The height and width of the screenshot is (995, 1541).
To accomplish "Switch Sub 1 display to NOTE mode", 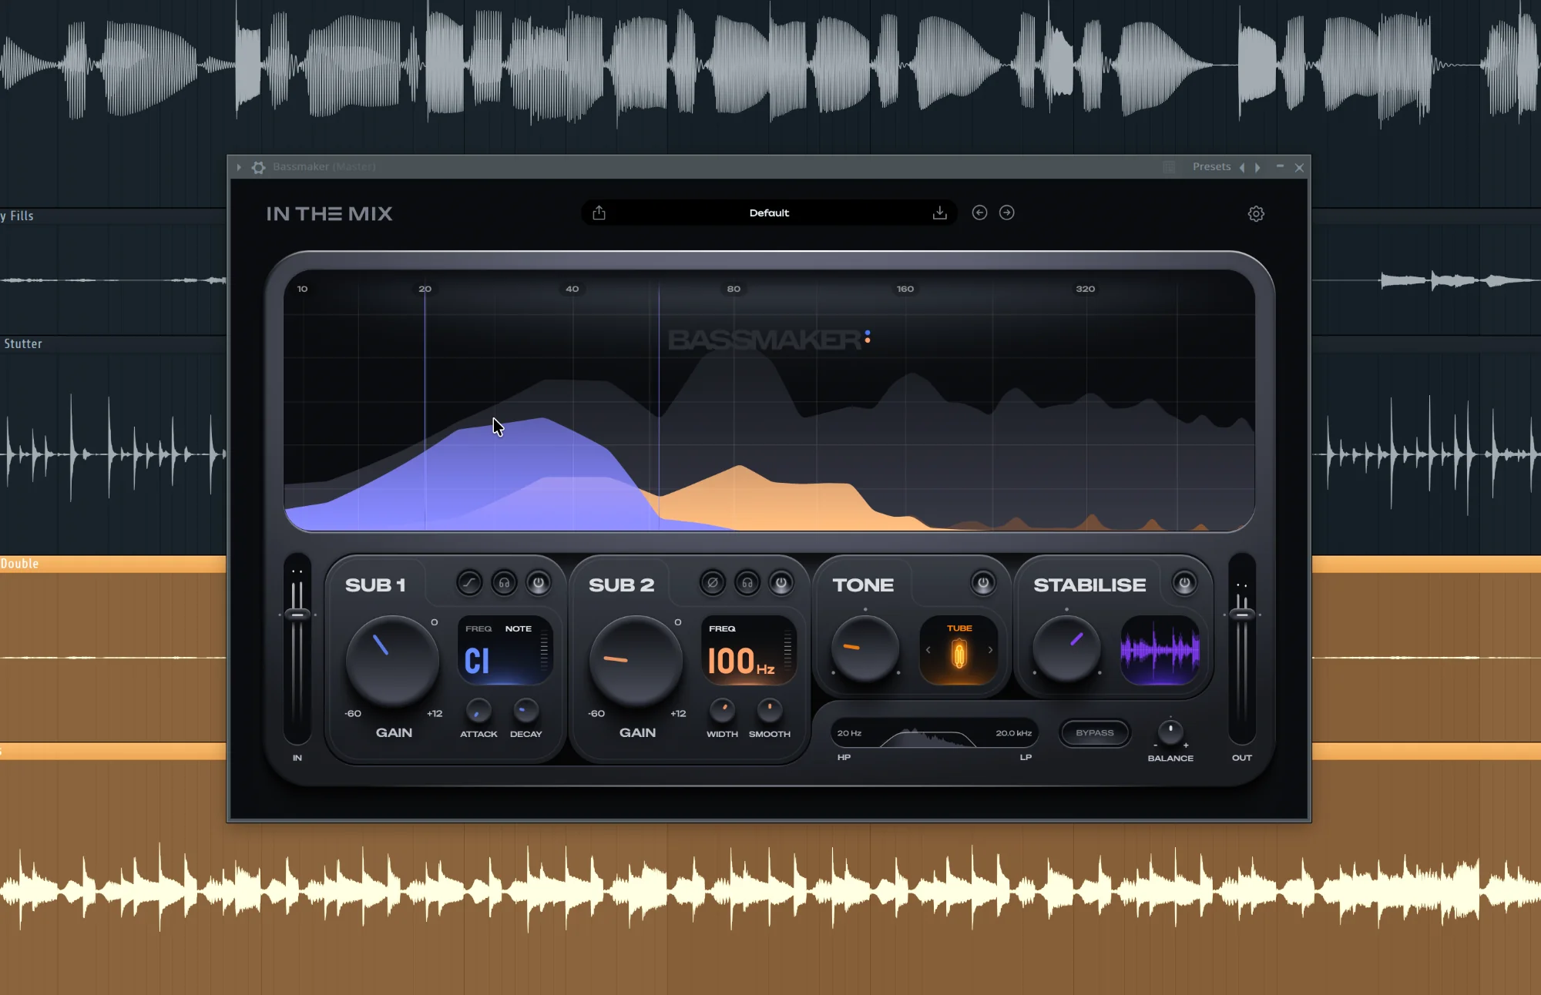I will coord(519,628).
